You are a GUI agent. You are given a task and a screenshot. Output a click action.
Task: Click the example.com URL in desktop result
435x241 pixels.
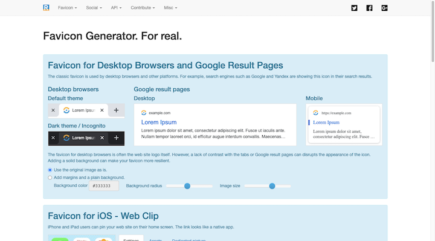[x=159, y=113]
